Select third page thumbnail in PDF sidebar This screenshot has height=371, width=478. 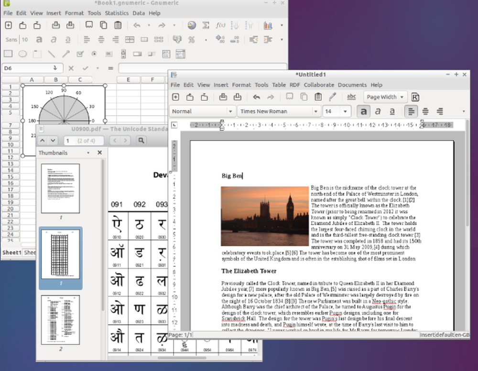click(60, 320)
